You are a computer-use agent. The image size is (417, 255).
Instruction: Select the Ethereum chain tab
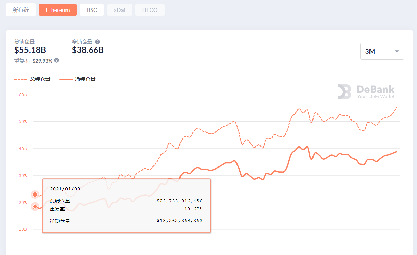pos(58,10)
